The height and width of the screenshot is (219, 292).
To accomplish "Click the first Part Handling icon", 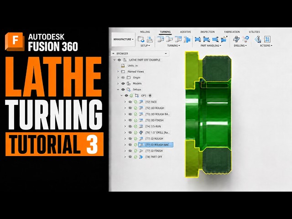I will tap(198, 39).
